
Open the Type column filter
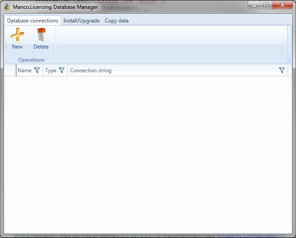62,70
